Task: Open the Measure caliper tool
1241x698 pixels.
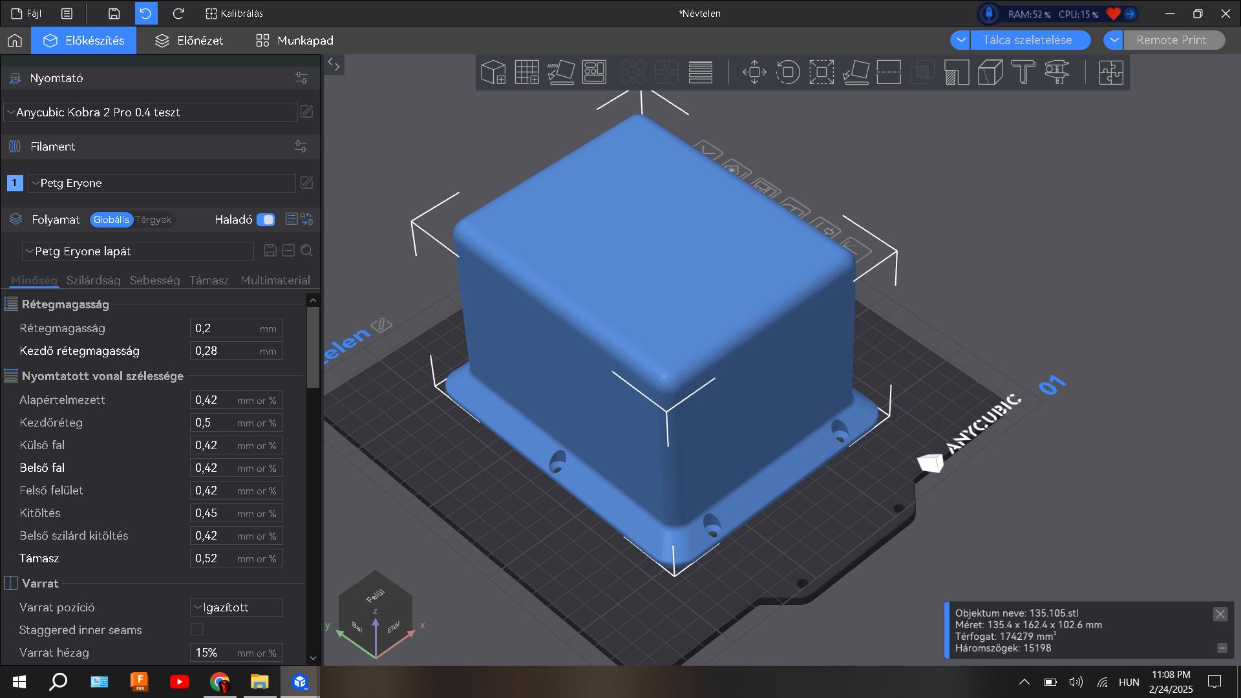Action: pos(1057,72)
